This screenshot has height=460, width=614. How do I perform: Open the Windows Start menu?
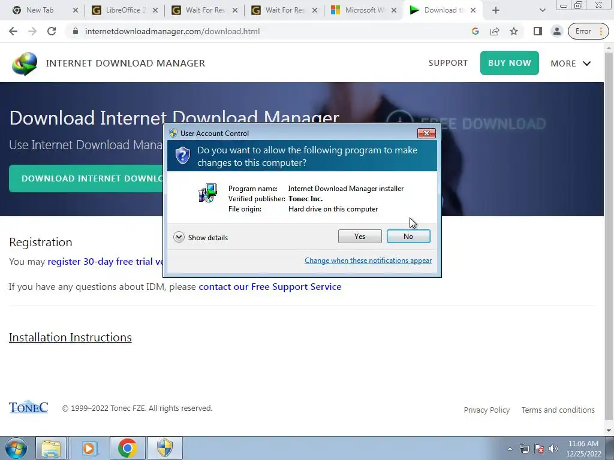[16, 448]
